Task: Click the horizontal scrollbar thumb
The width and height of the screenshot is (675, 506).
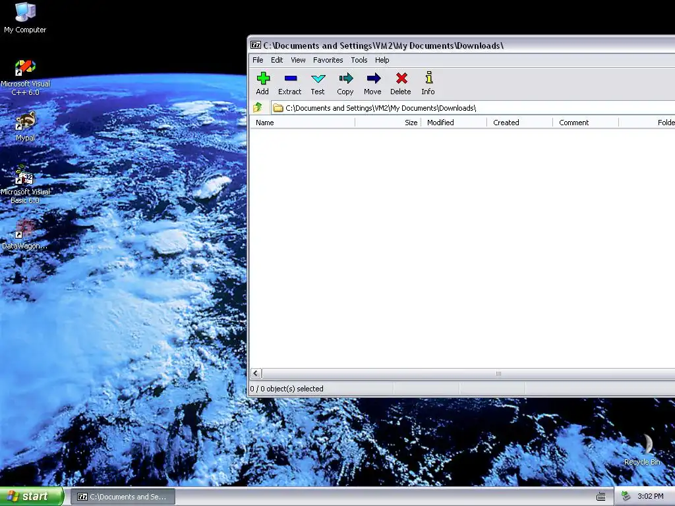Action: pos(469,374)
